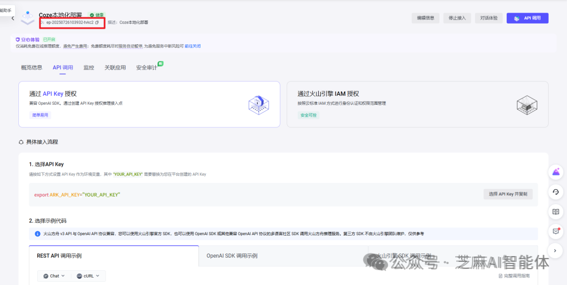The image size is (567, 285).
Task: Open the 完整调用指南 link
Action: pyautogui.click(x=514, y=276)
